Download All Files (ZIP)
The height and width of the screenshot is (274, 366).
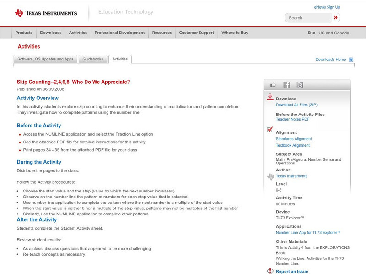(x=296, y=104)
